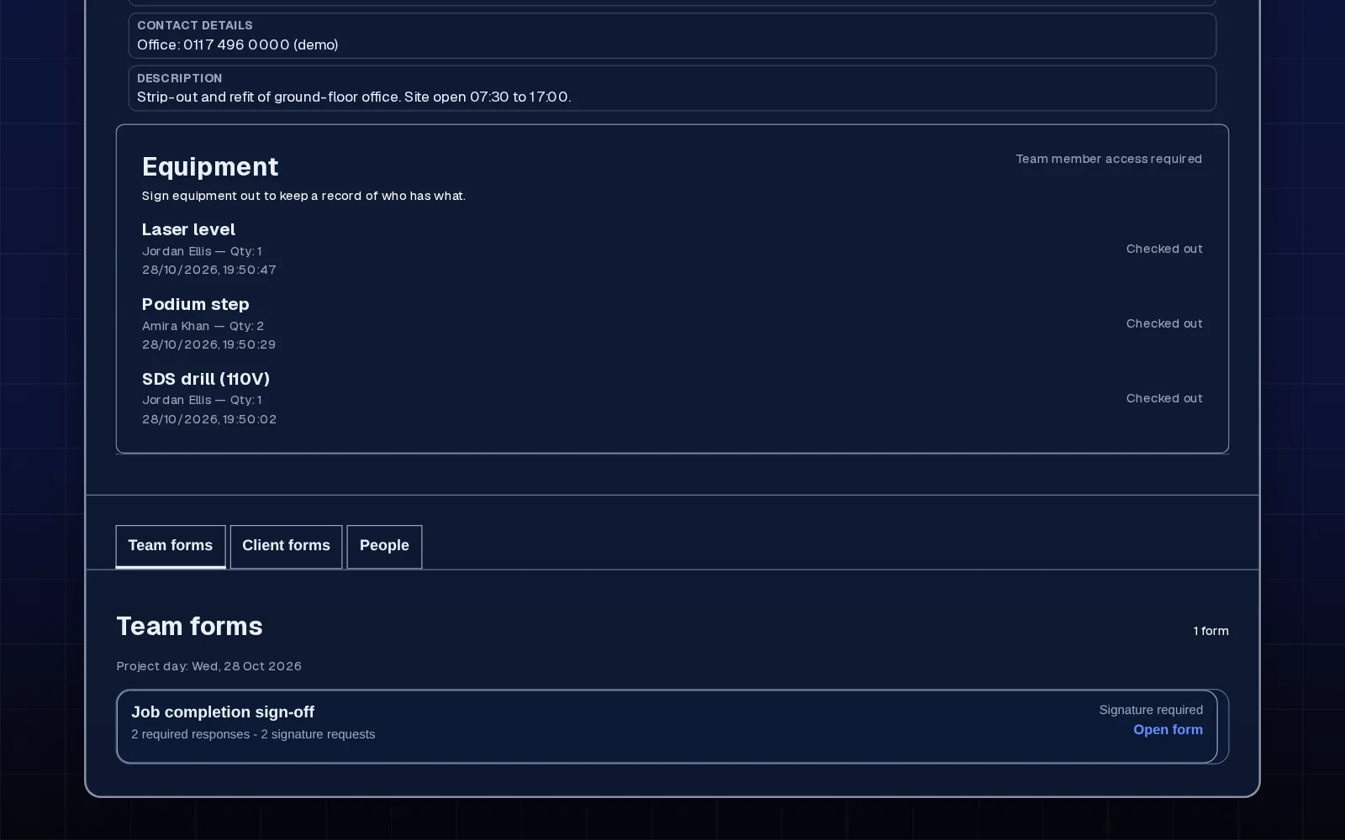Click Checked out status for SDS drill
This screenshot has height=840, width=1345.
tap(1164, 398)
